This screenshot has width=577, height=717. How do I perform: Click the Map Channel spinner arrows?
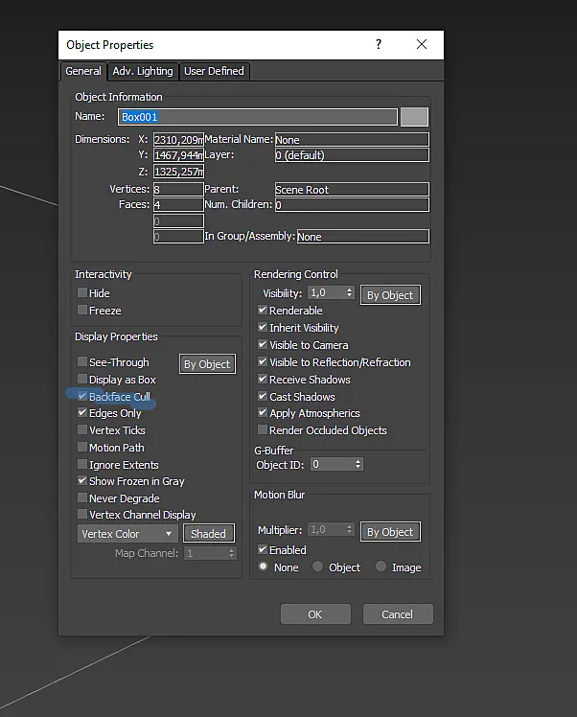[231, 553]
